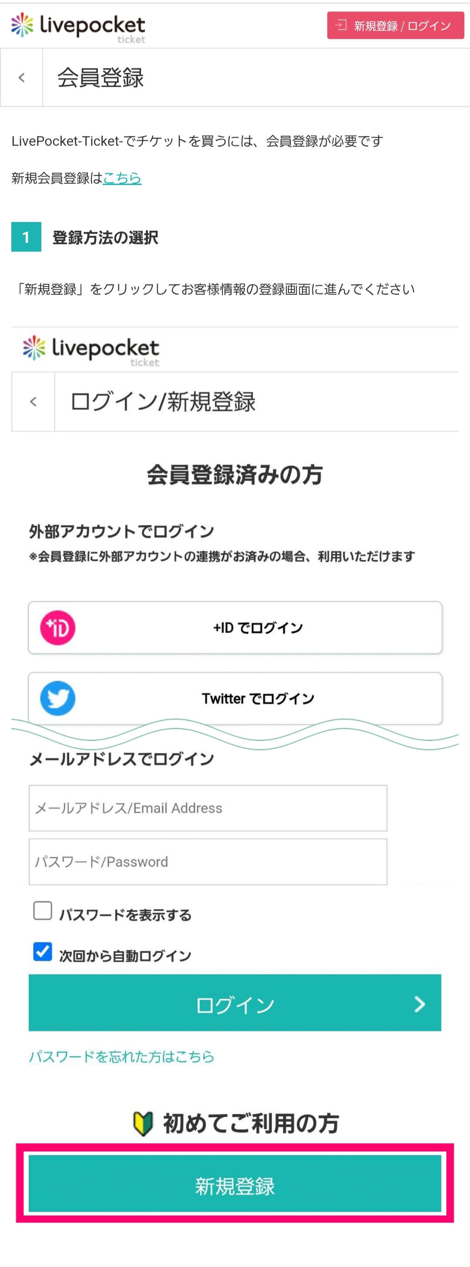This screenshot has width=470, height=1267.
Task: Log in with the +ID でログイン button
Action: click(235, 628)
